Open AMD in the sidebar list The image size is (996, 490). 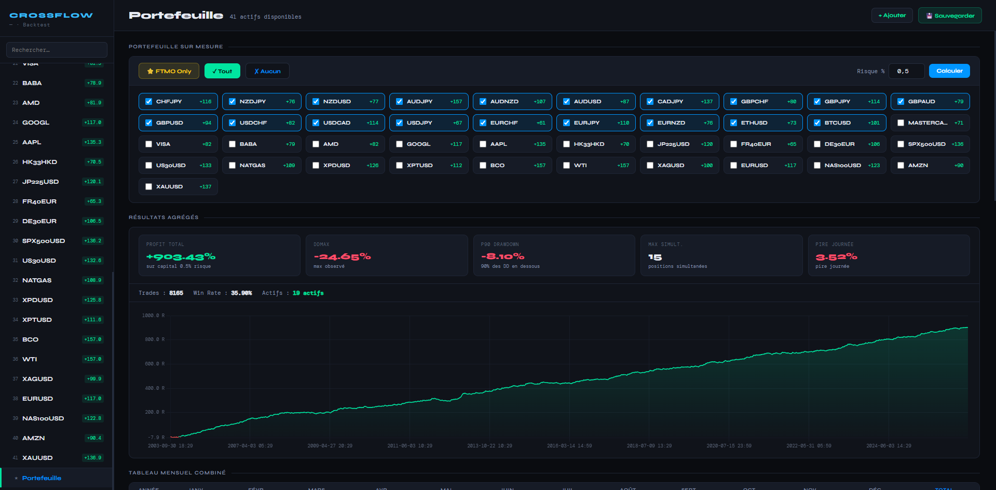[57, 103]
